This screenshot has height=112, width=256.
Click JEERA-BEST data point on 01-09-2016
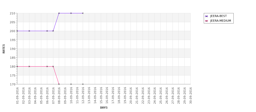[17, 31]
